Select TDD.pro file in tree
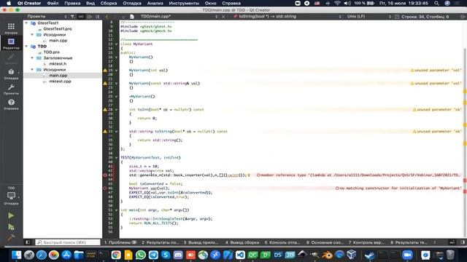Viewport: 467px width, 262px height. (52, 52)
